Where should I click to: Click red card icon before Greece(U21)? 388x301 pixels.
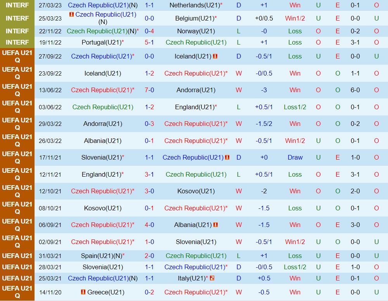pyautogui.click(x=83, y=292)
